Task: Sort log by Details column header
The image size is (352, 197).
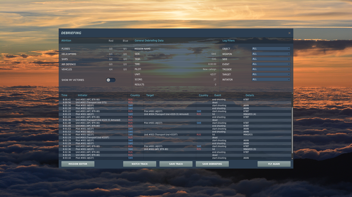Action: point(250,95)
